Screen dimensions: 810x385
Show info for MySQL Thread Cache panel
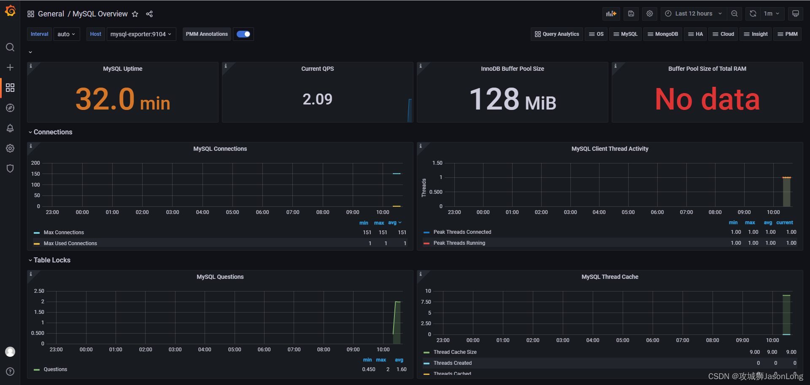(421, 274)
